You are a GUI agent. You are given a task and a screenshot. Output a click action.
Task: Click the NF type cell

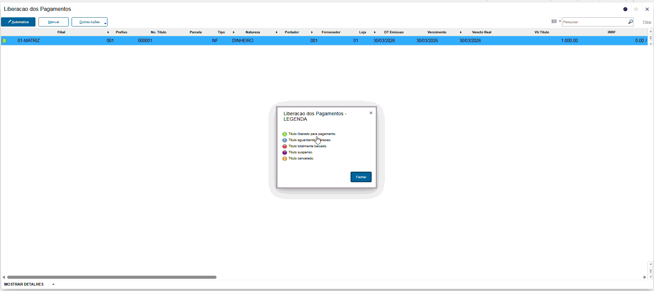click(x=215, y=40)
